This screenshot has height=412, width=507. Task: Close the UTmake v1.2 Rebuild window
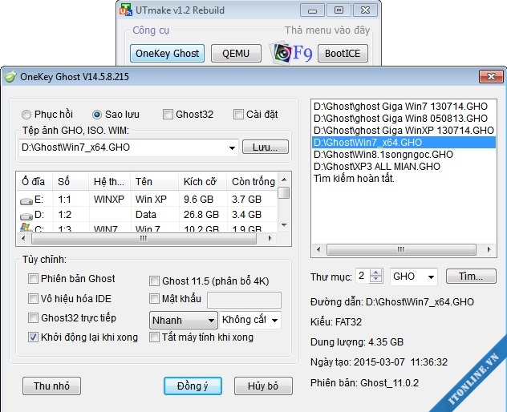pyautogui.click(x=365, y=10)
